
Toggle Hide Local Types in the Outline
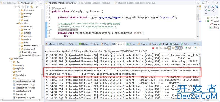[x=213, y=10]
